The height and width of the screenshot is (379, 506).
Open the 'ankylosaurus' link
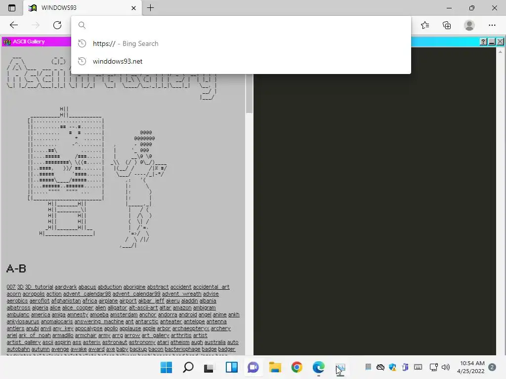23,321
